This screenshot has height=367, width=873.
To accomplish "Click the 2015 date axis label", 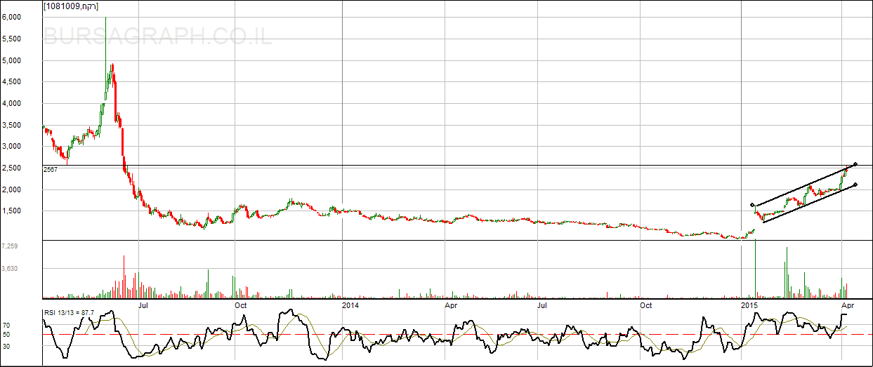I will [750, 305].
